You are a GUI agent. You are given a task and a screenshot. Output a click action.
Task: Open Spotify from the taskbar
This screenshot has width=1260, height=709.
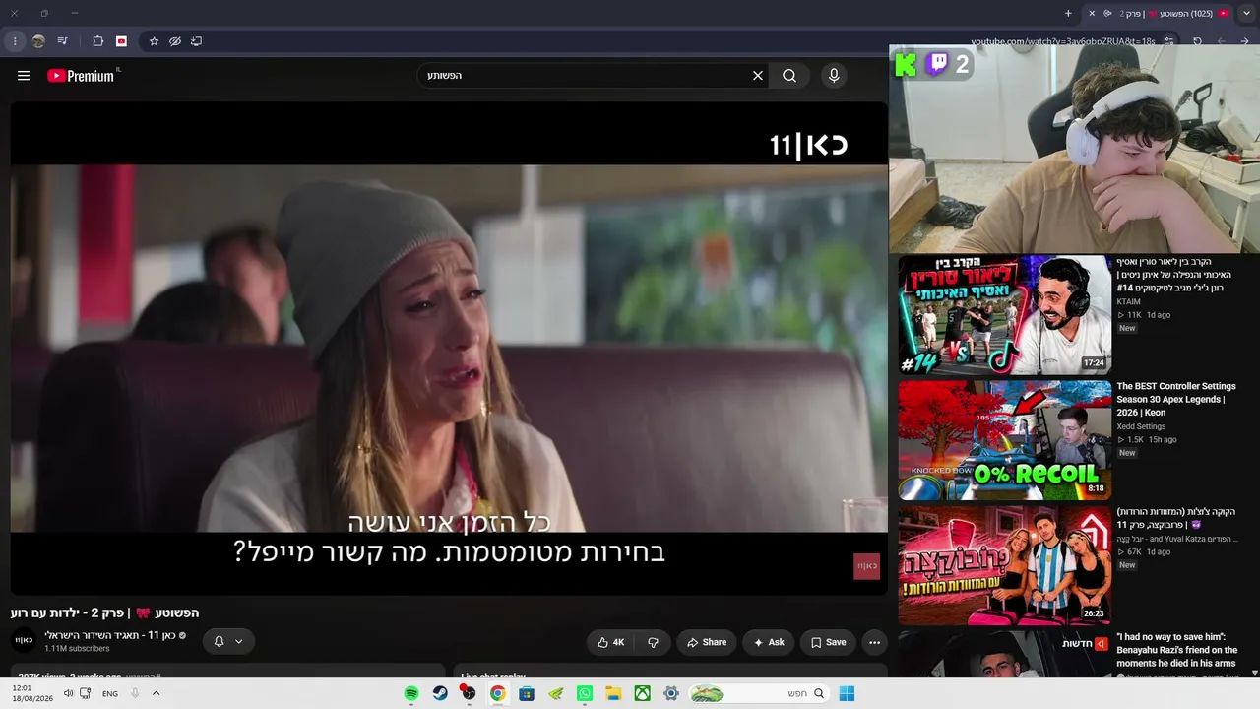tap(411, 693)
